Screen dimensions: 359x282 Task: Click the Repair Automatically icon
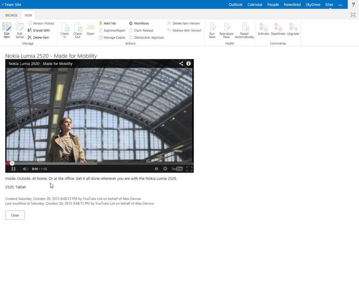pos(244,30)
